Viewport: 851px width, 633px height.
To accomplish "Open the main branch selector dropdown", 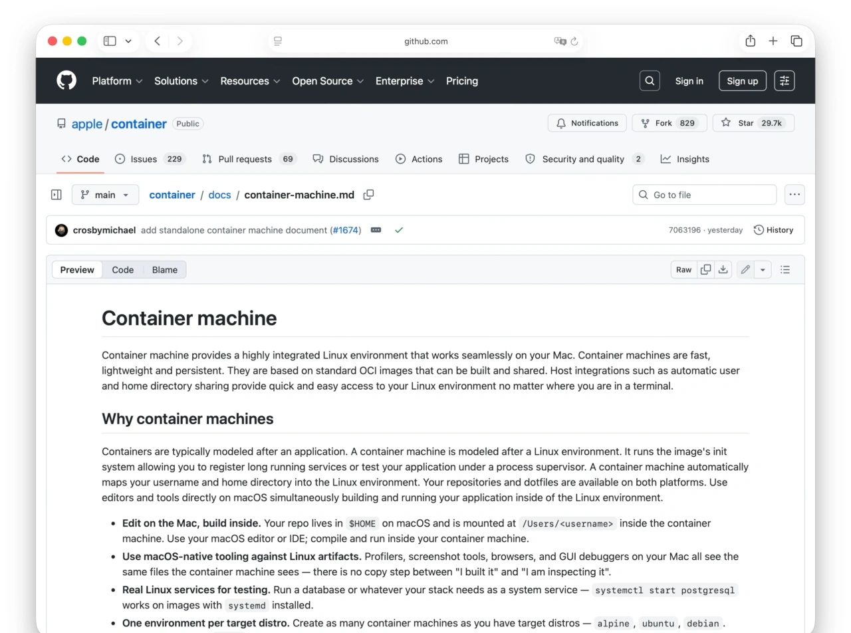I will (105, 195).
